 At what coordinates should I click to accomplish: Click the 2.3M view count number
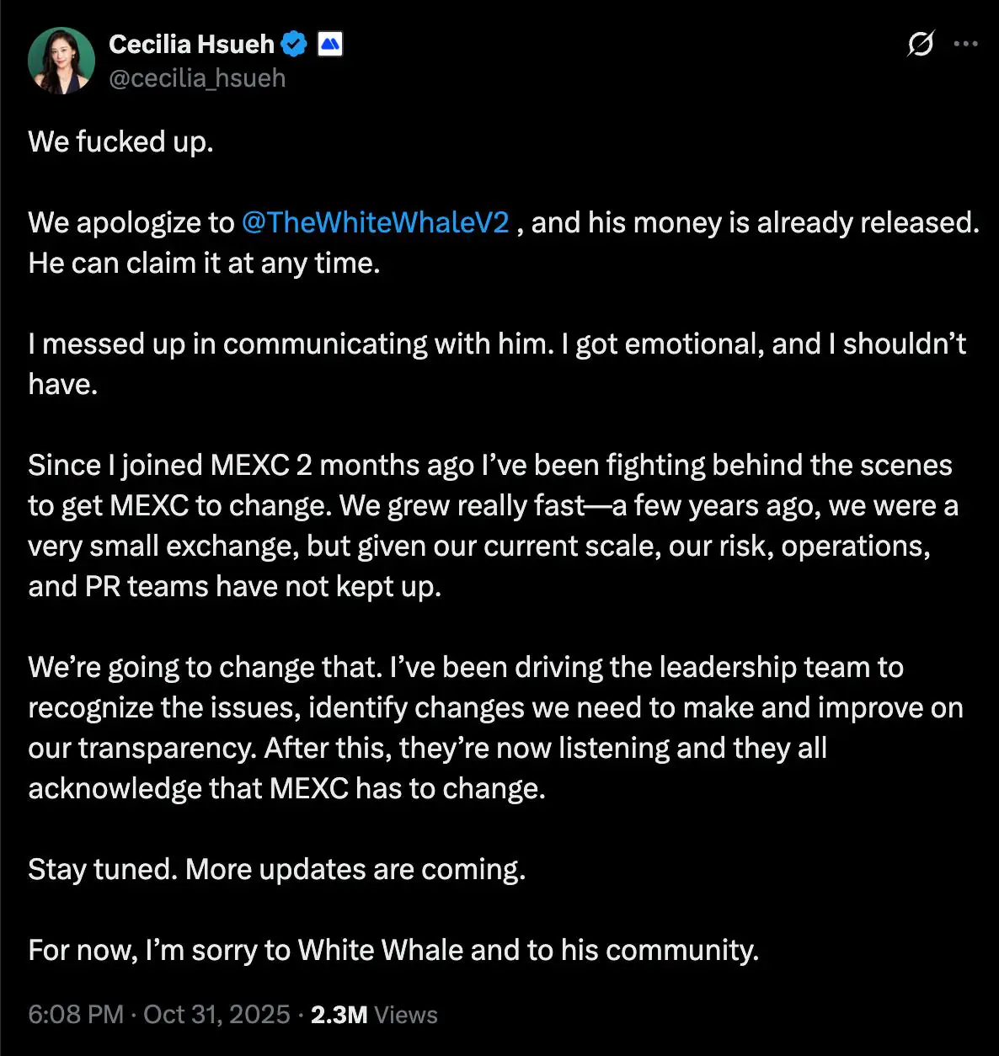(x=339, y=1014)
